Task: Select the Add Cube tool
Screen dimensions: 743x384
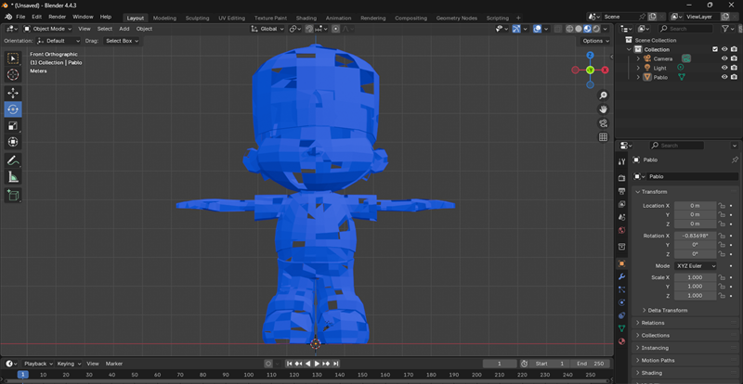Action: [x=13, y=195]
